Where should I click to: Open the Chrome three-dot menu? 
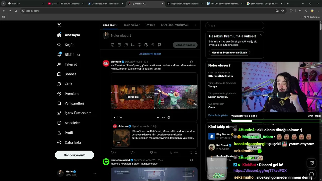318,11
